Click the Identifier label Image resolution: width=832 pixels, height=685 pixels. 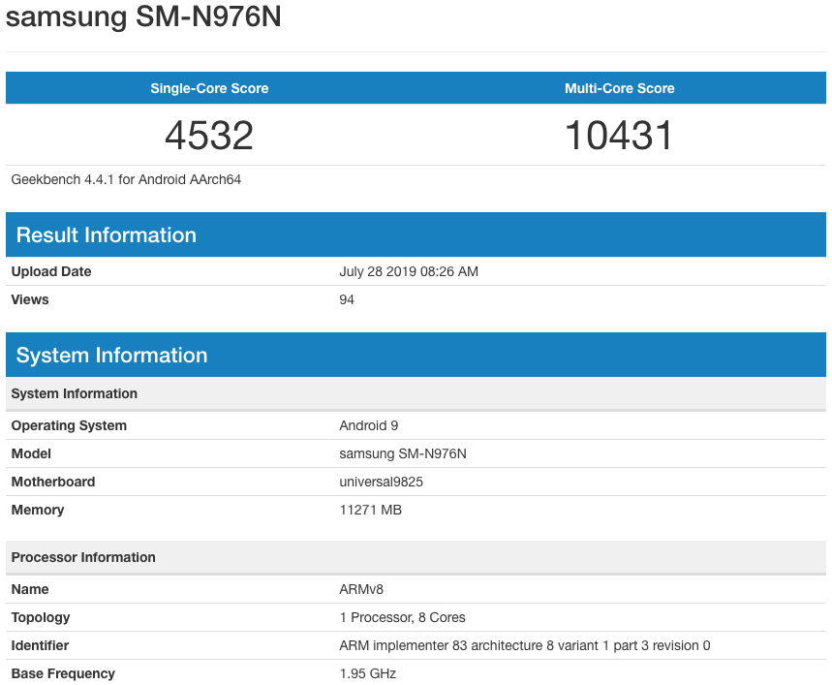pos(40,645)
